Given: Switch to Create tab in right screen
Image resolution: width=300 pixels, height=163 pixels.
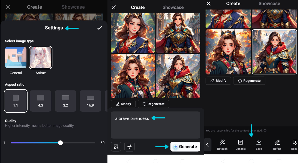Looking at the screenshot, I should (233, 4).
